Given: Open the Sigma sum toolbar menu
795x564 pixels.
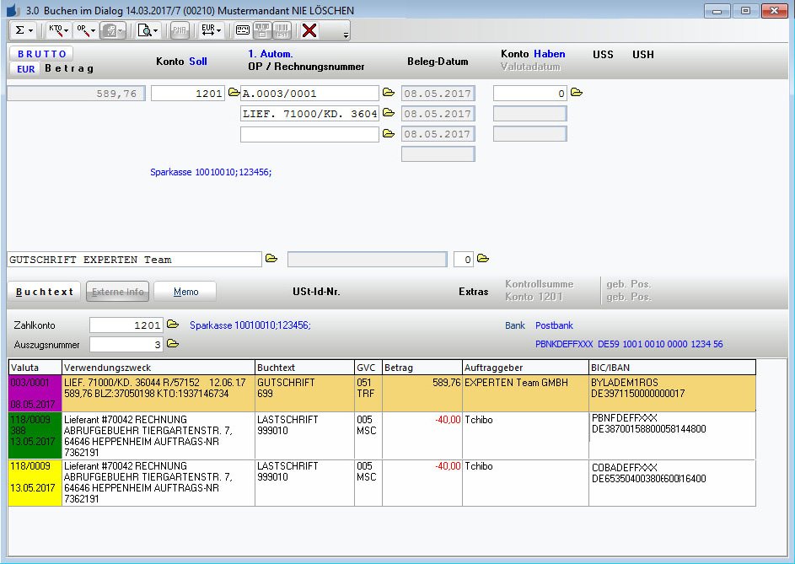Looking at the screenshot, I should click(24, 30).
